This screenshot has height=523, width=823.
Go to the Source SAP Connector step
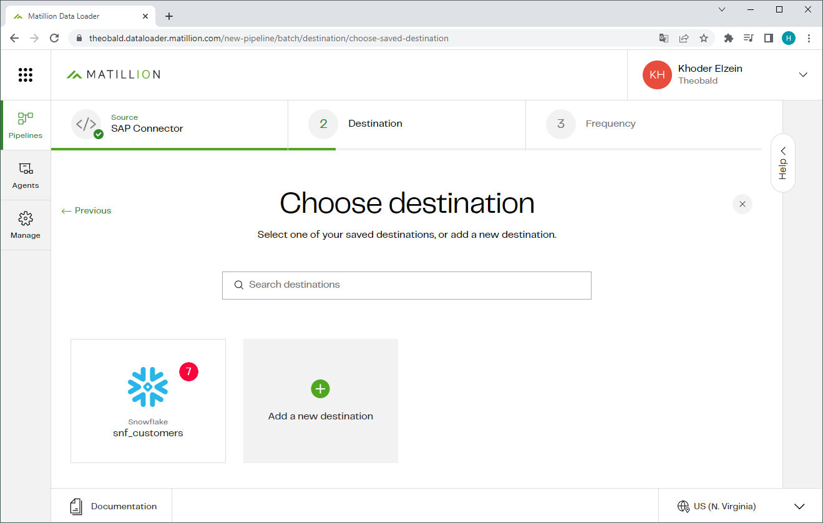tap(169, 124)
